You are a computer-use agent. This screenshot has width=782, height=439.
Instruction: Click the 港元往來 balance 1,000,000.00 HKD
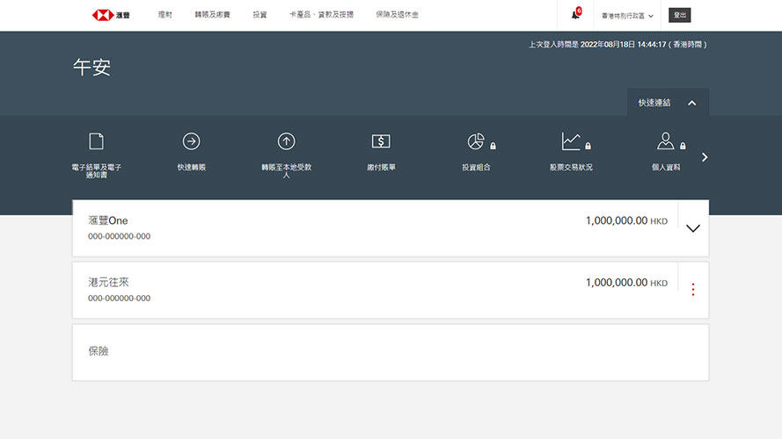626,282
